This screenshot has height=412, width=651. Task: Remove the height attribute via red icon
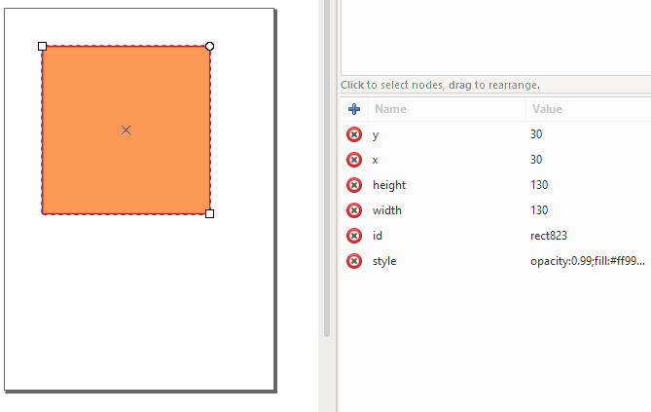pos(354,185)
